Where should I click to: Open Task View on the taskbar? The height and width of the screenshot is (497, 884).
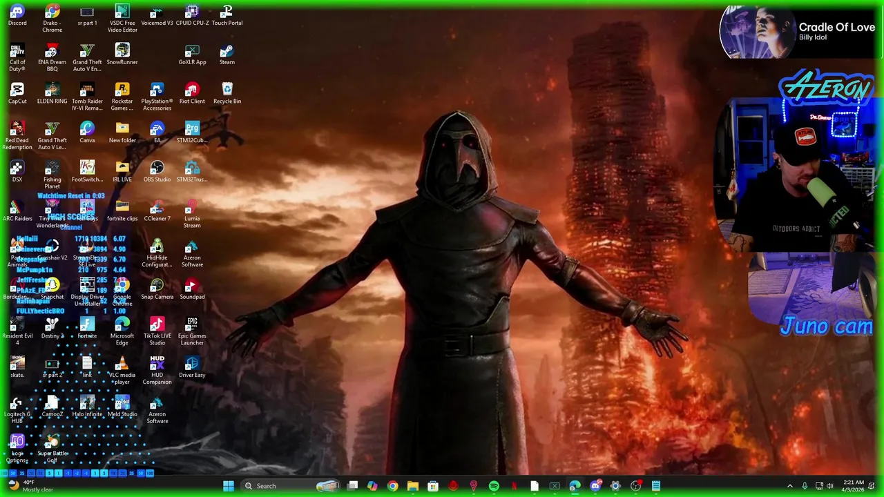(352, 486)
